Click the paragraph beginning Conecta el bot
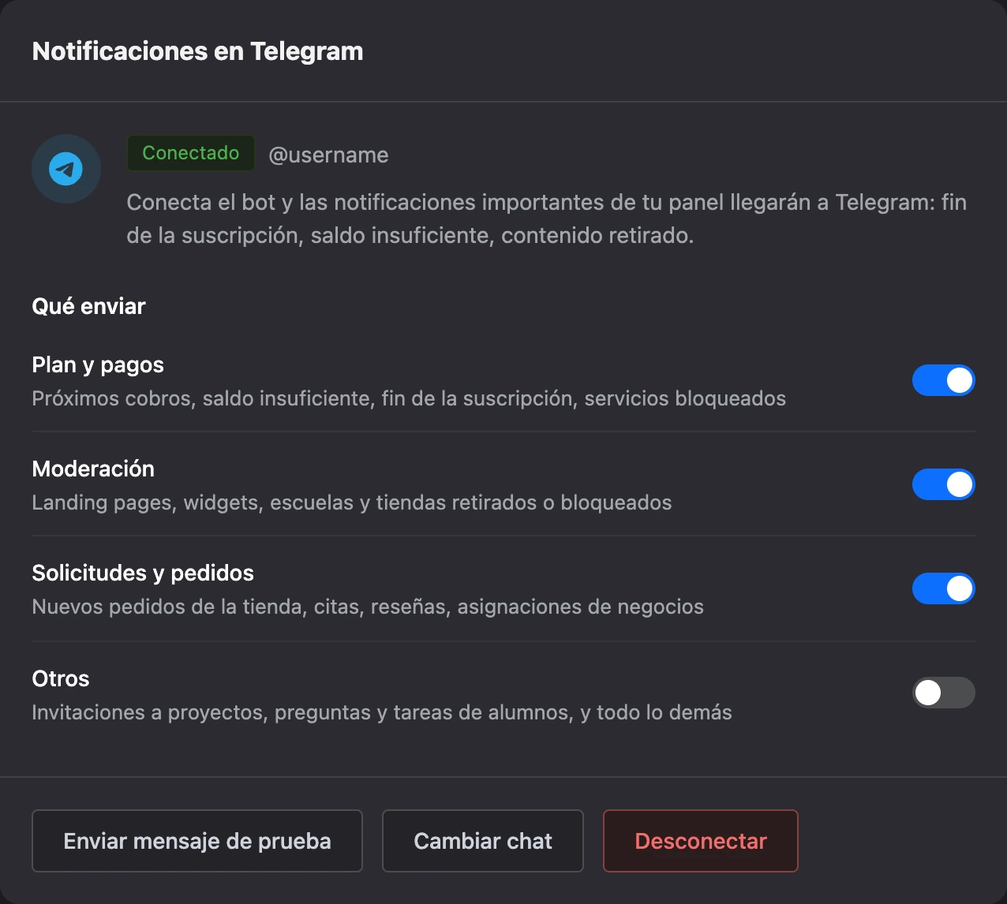Screen dimensions: 1007x904 click(547, 219)
